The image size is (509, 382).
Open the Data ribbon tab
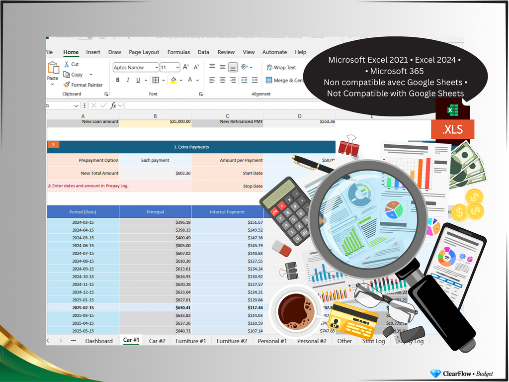[x=203, y=52]
